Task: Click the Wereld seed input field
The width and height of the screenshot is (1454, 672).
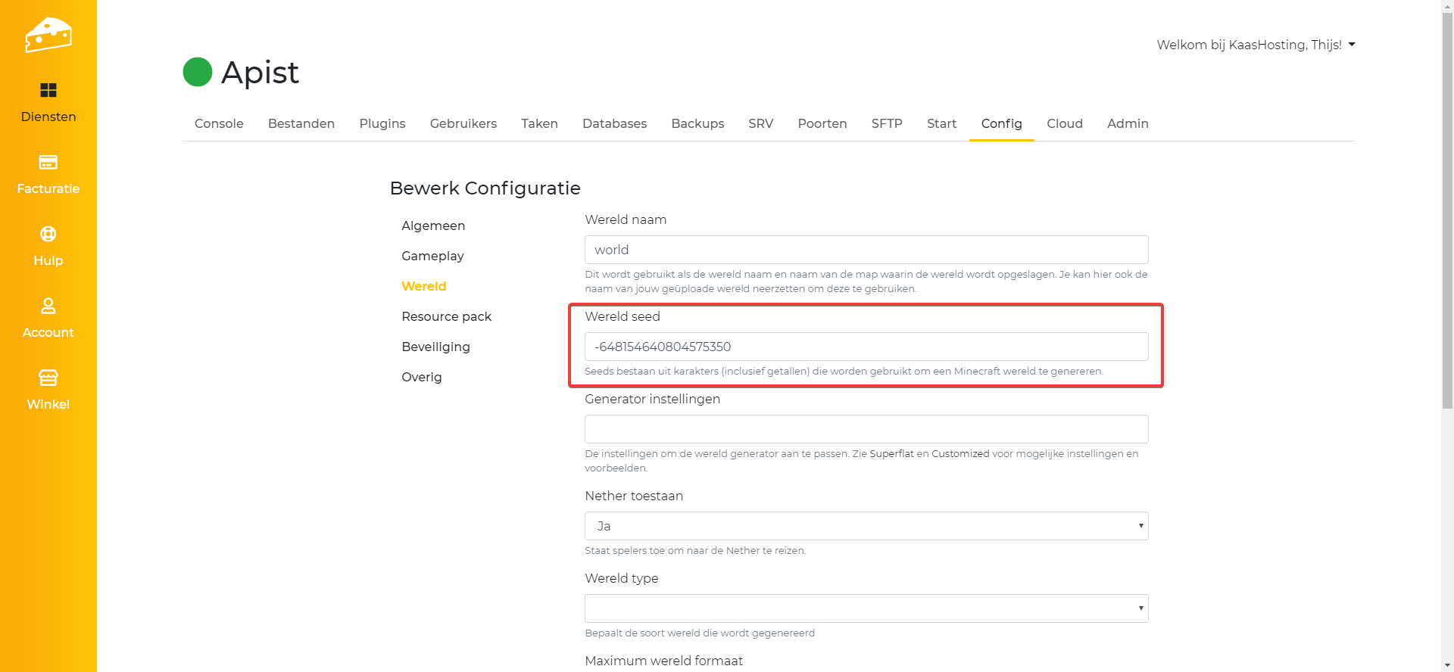Action: pyautogui.click(x=866, y=347)
